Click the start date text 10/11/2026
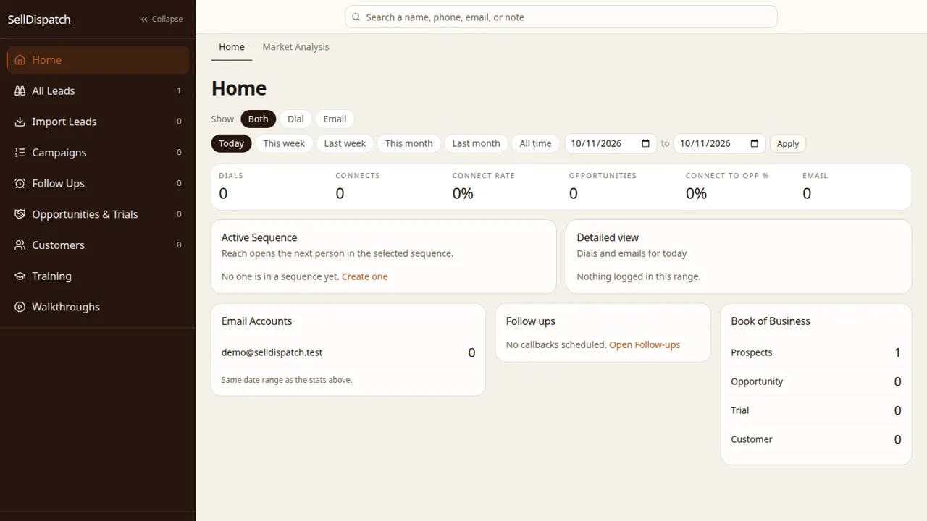The image size is (927, 521). pyautogui.click(x=596, y=143)
